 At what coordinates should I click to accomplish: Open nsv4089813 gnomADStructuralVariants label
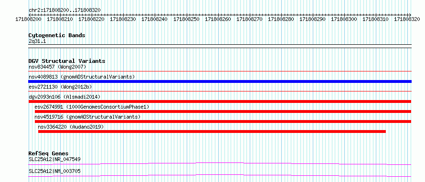(x=82, y=77)
